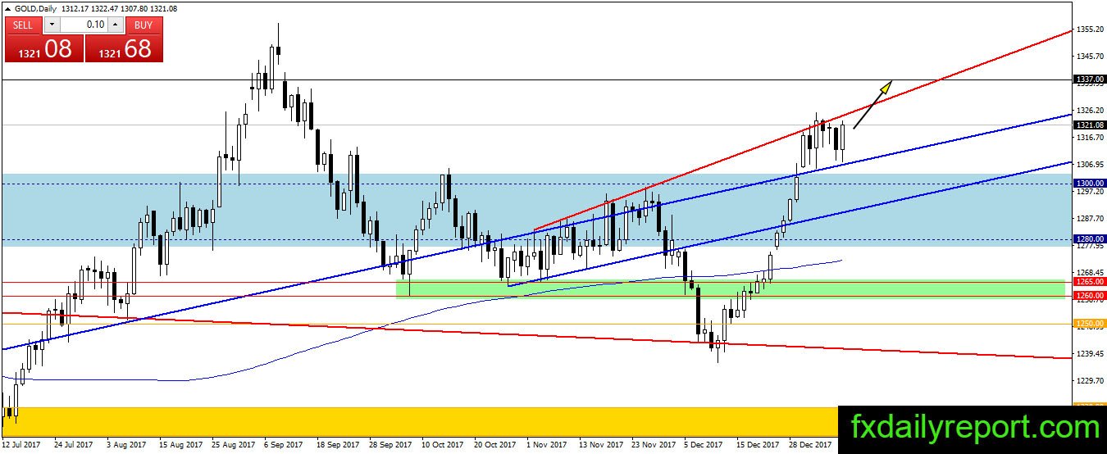Click the 1265.00 price level label
1107x454 pixels.
1089,281
